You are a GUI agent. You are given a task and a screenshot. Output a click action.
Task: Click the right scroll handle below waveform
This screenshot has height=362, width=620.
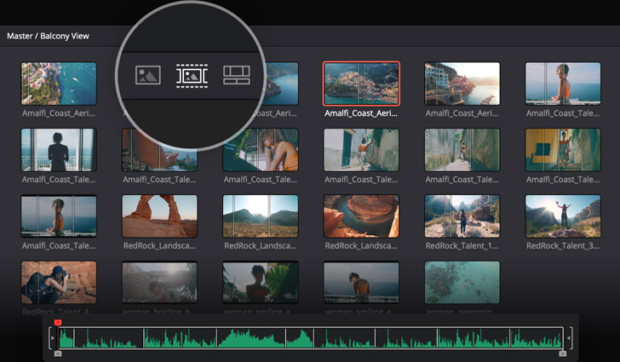click(x=562, y=352)
